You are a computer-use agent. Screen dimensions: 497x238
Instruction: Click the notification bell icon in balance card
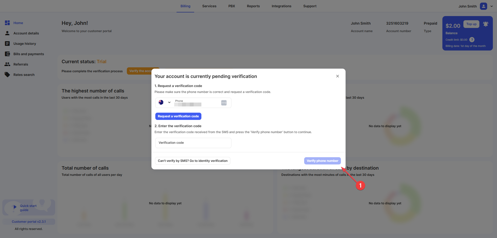tap(486, 24)
